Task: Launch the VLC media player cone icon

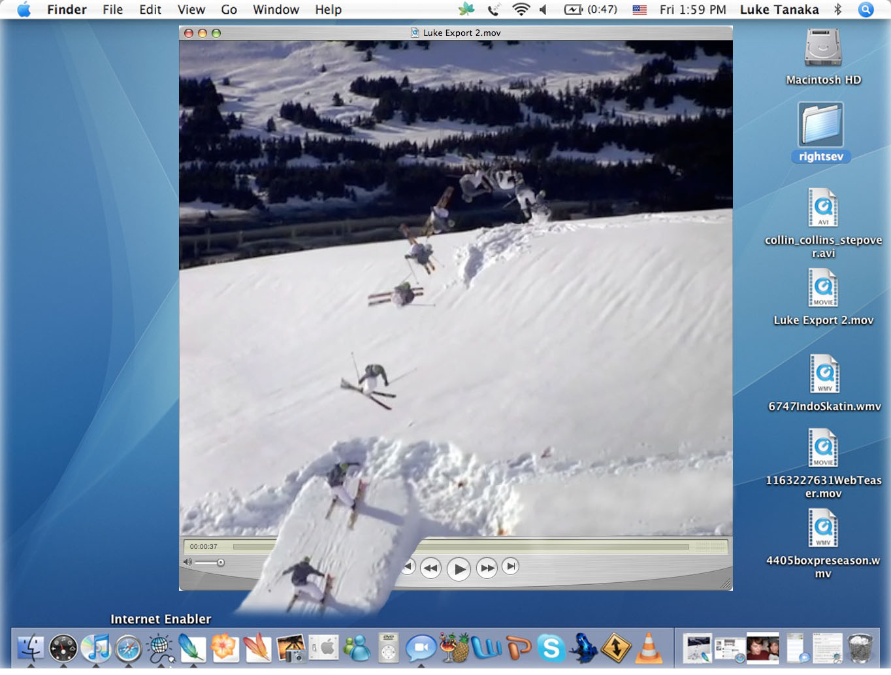Action: (649, 649)
